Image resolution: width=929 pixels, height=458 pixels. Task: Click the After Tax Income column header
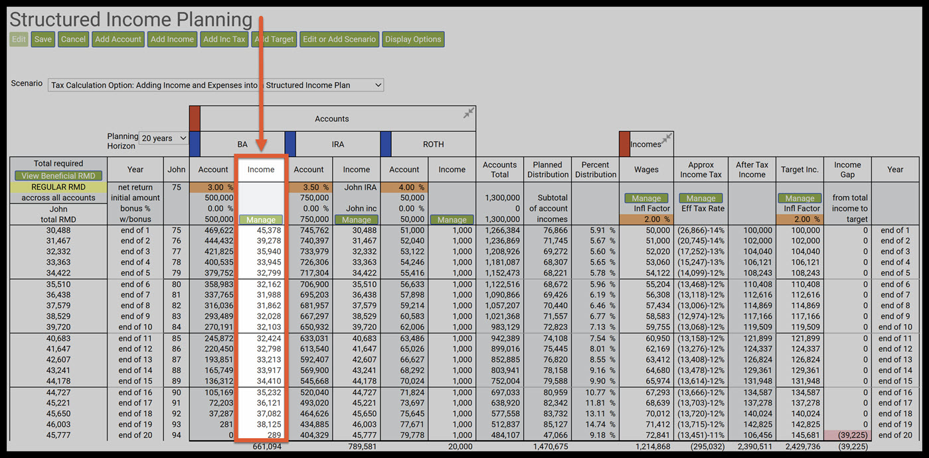752,170
